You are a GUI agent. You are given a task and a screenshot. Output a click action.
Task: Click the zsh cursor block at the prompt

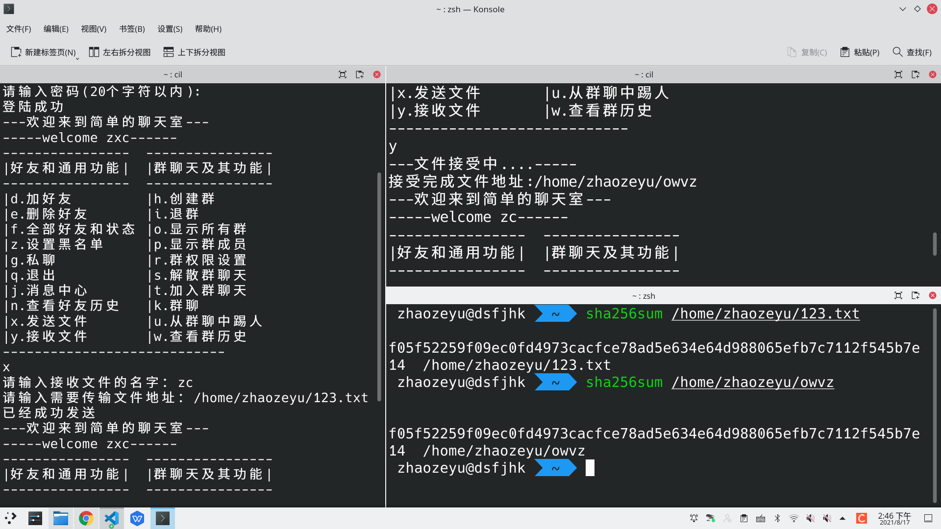point(590,468)
